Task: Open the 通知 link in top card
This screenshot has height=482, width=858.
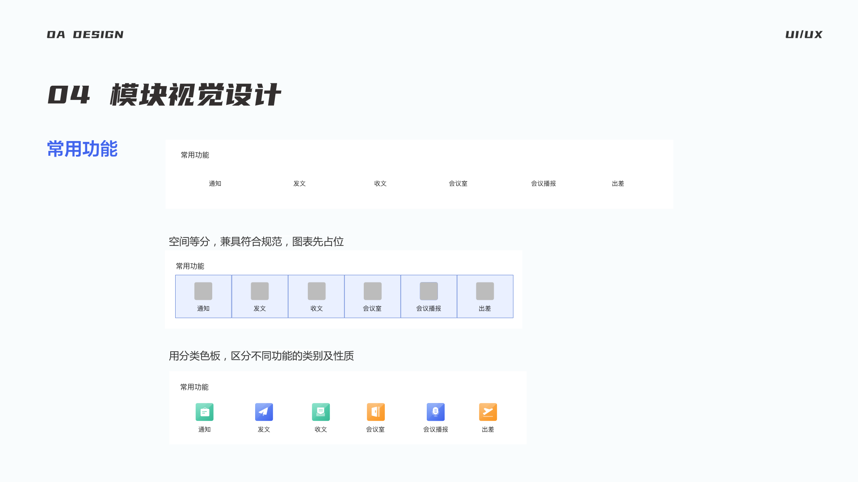Action: [x=216, y=183]
